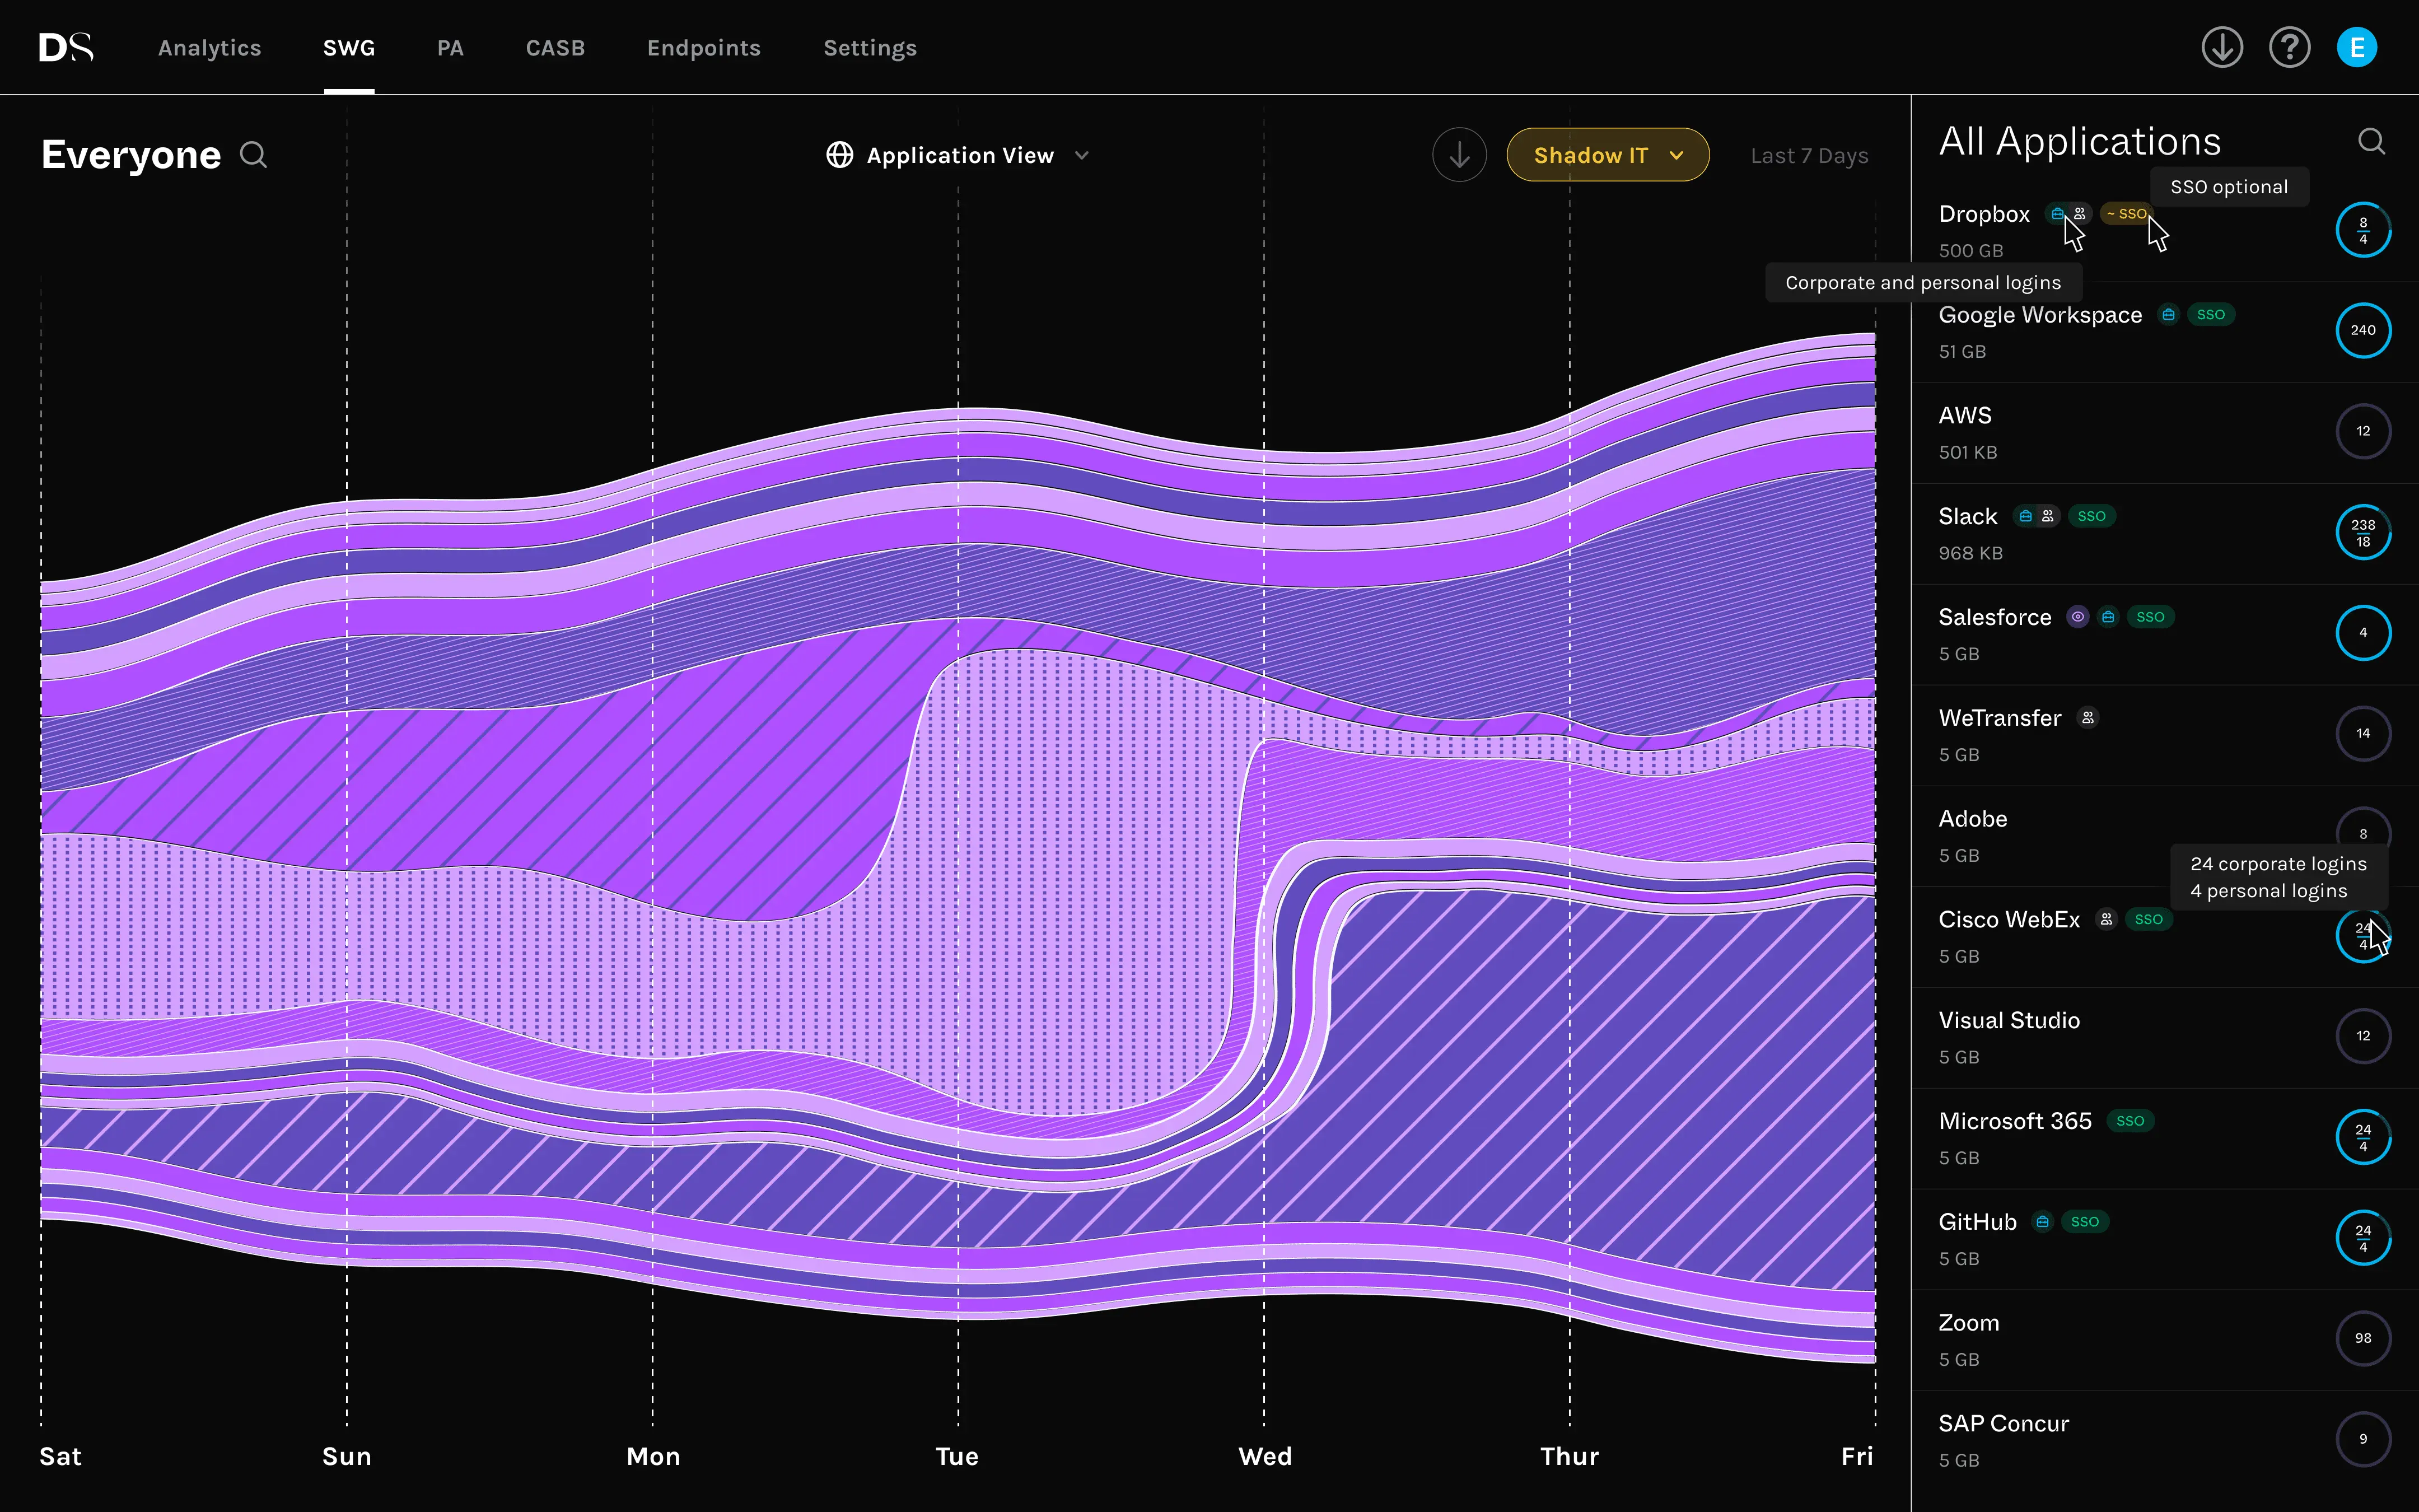The image size is (2419, 1512).
Task: Click Google Workspace SSO badge
Action: (x=2210, y=315)
